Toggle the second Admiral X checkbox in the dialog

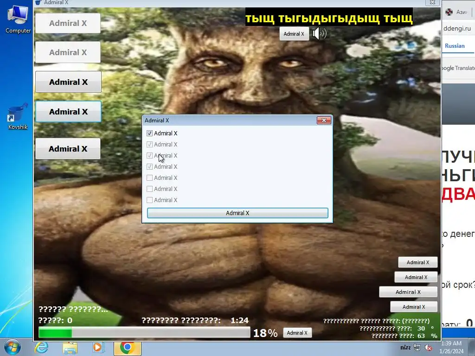coord(149,145)
